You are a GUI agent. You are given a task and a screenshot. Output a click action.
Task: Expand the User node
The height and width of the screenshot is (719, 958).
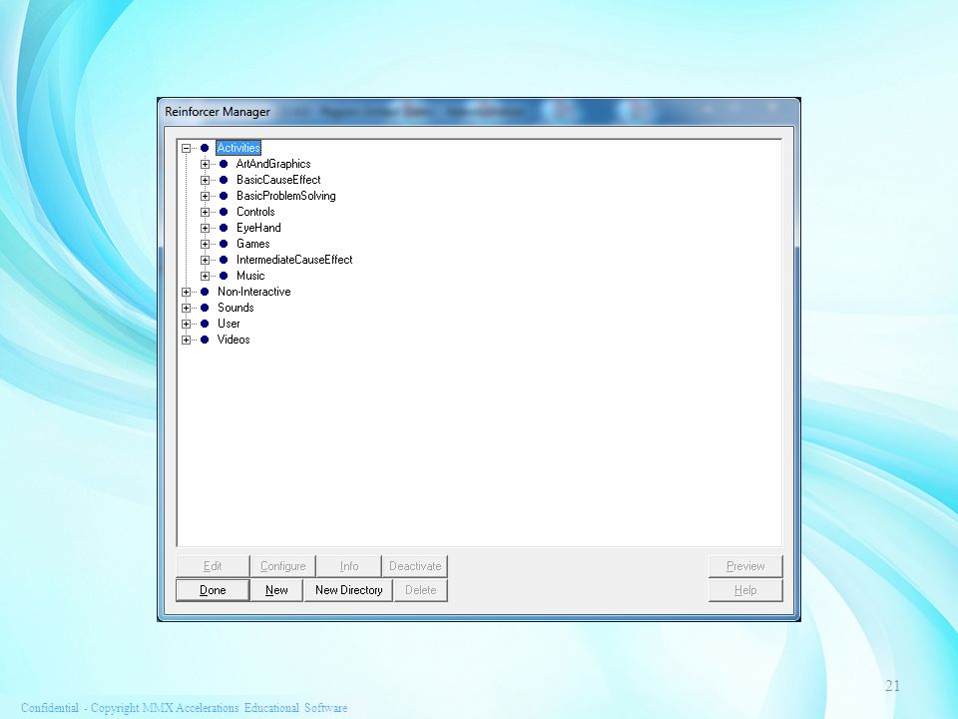tap(187, 324)
